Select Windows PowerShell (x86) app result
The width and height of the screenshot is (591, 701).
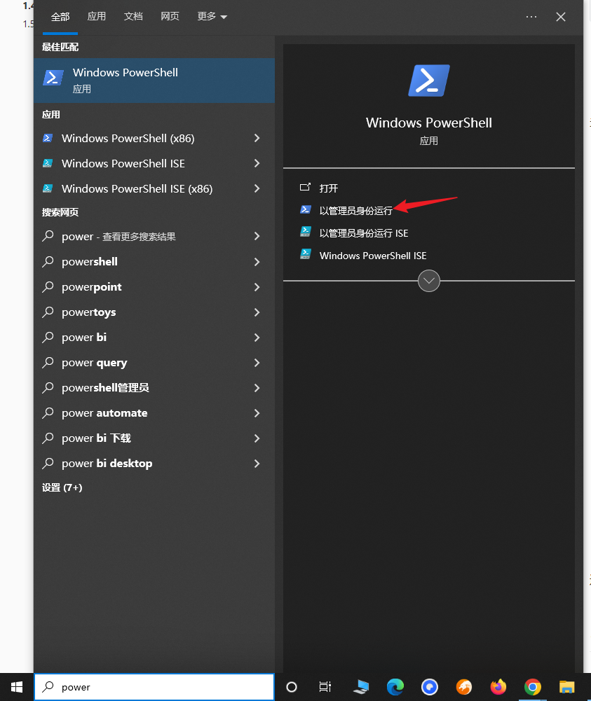[x=128, y=138]
